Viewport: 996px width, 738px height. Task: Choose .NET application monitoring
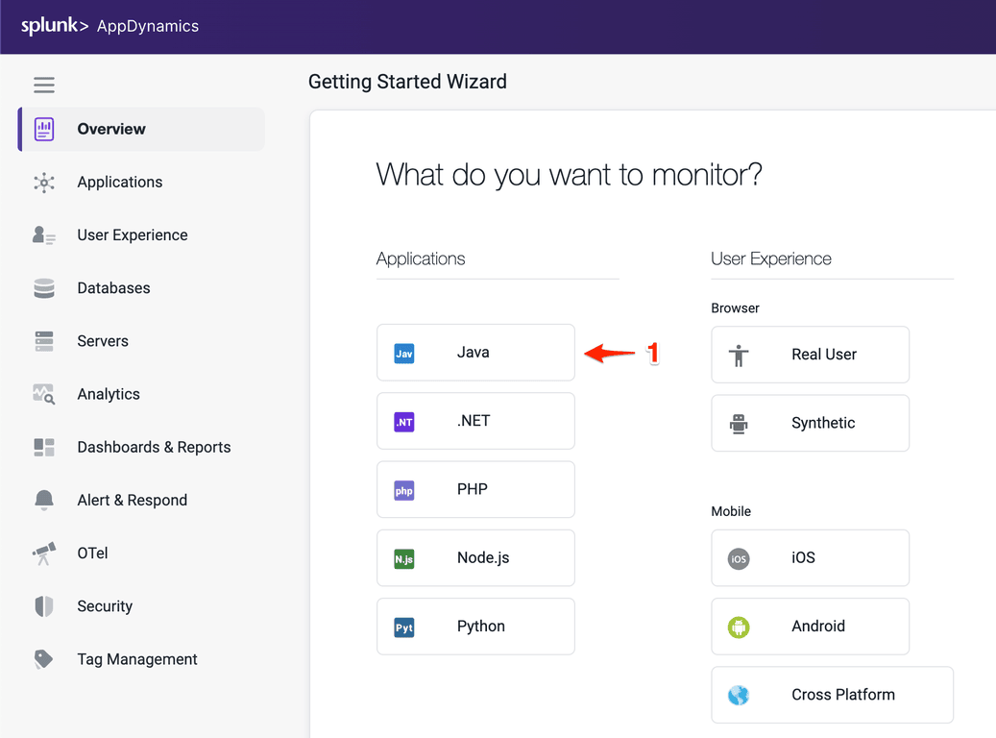tap(475, 421)
